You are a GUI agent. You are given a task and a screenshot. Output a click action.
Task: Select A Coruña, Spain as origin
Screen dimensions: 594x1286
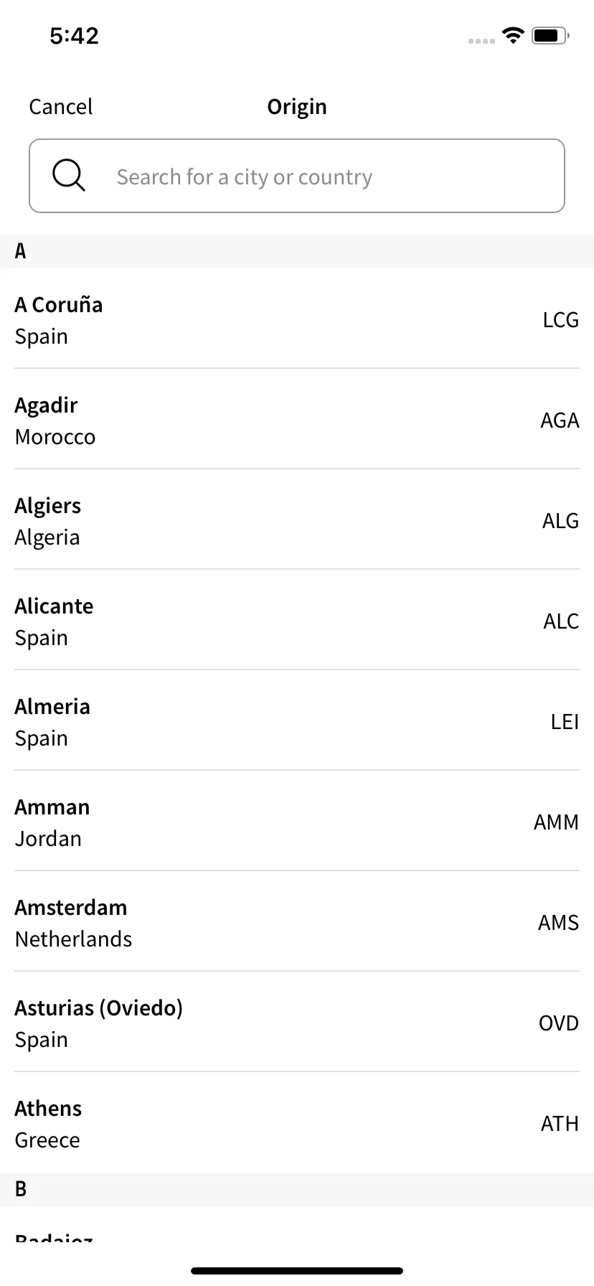click(297, 319)
